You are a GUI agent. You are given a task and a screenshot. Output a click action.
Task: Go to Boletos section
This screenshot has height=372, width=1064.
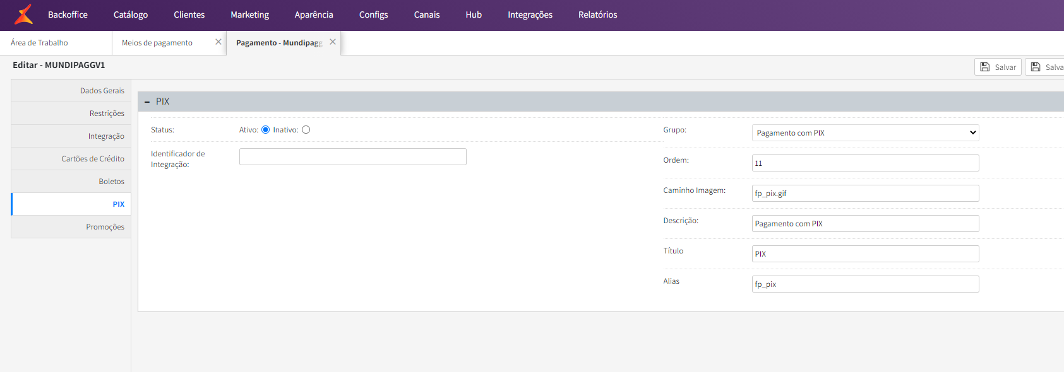(71, 182)
